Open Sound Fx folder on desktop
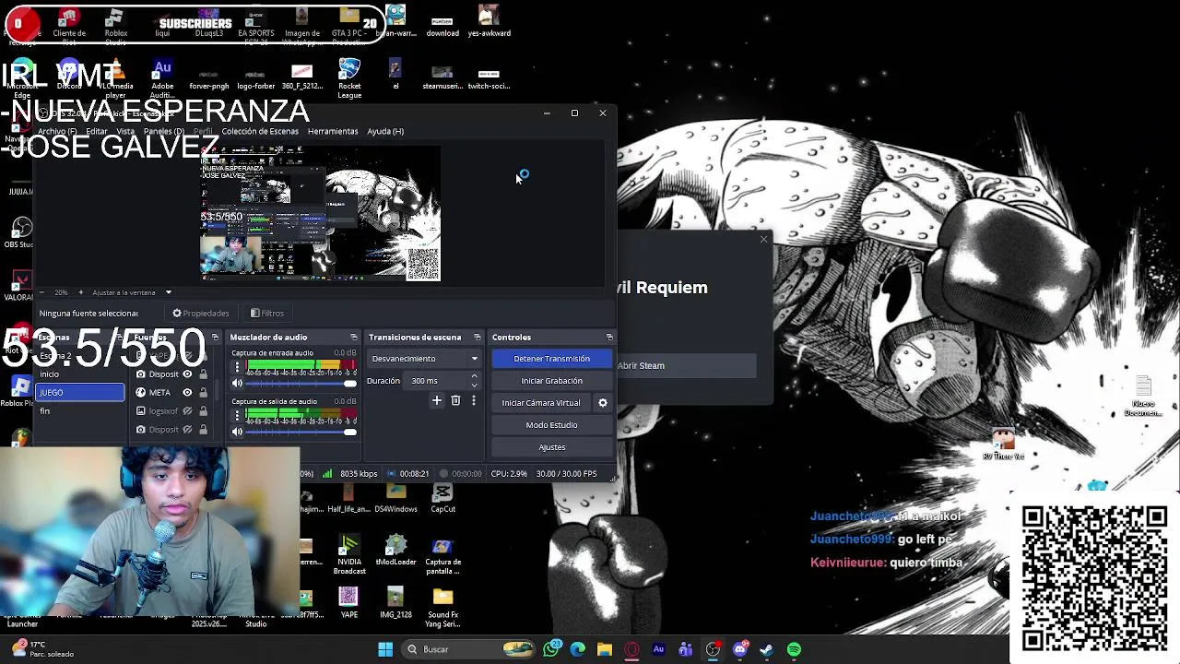1180x664 pixels. point(442,607)
